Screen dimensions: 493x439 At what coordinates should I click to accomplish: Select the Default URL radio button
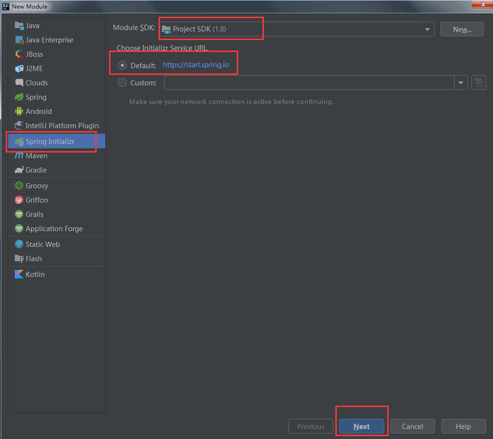(x=122, y=65)
